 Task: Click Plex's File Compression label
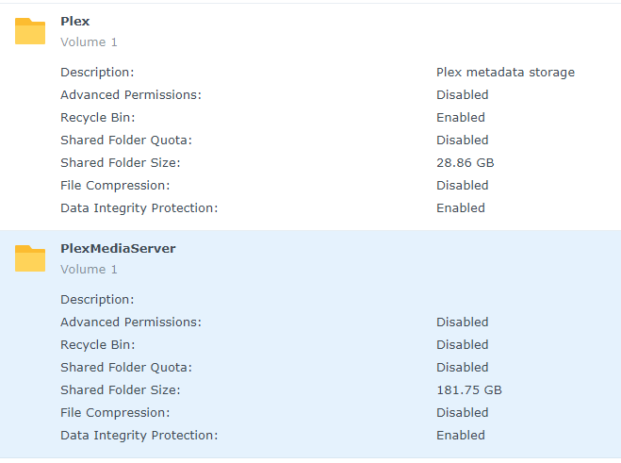(x=115, y=186)
